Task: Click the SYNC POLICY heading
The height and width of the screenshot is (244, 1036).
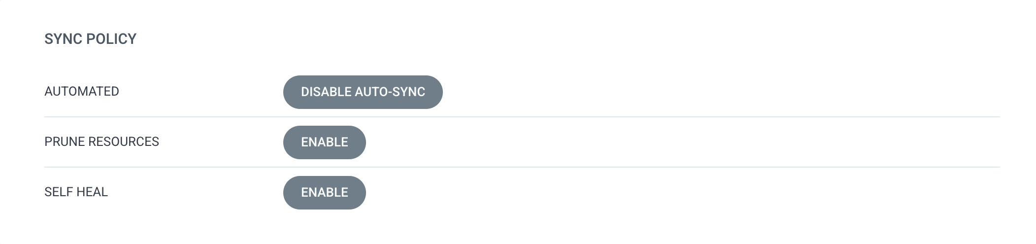Action: point(90,39)
